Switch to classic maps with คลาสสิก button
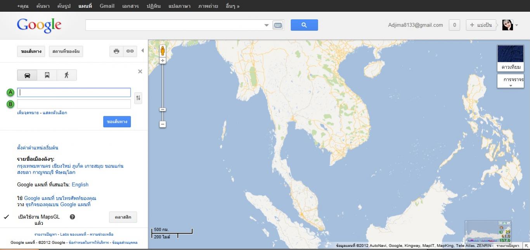The width and height of the screenshot is (530, 250). click(x=123, y=217)
